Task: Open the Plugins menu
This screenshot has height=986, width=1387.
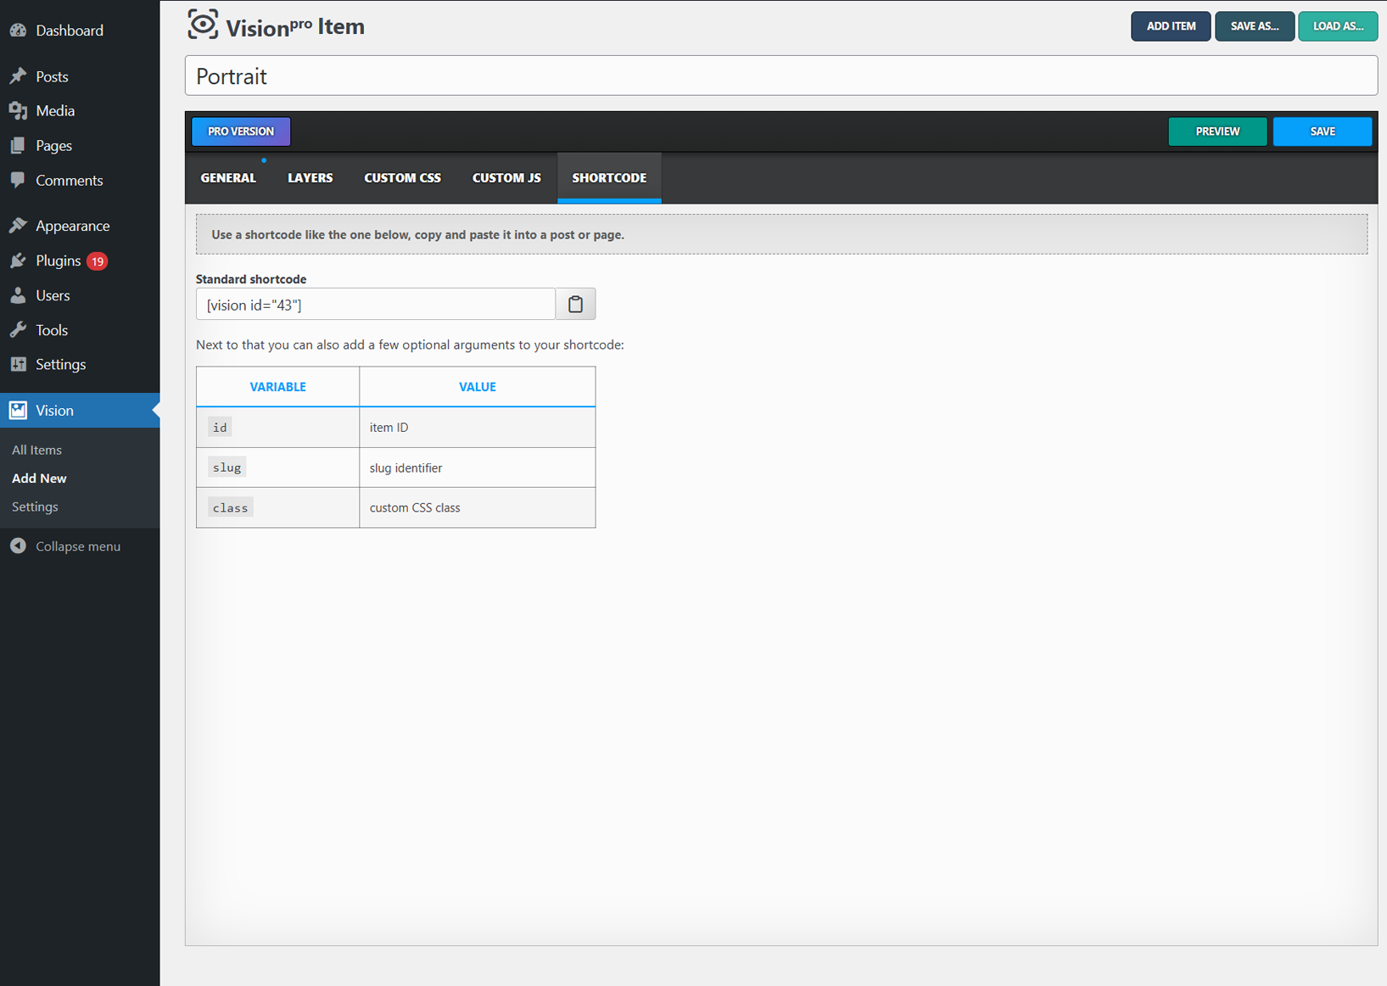Action: point(80,261)
